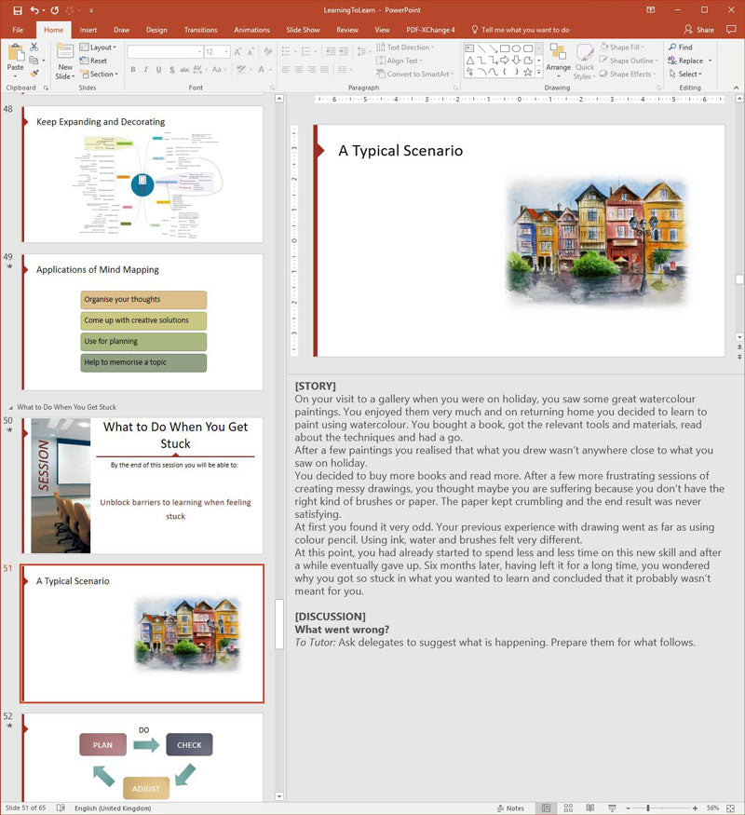
Task: Toggle Underline formatting
Action: click(158, 69)
